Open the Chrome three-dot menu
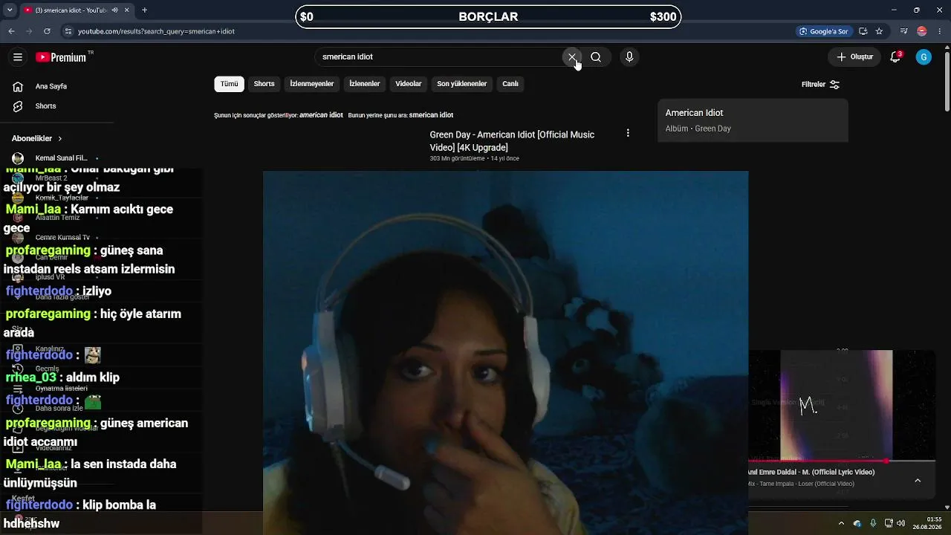Viewport: 951px width, 535px height. pyautogui.click(x=940, y=31)
